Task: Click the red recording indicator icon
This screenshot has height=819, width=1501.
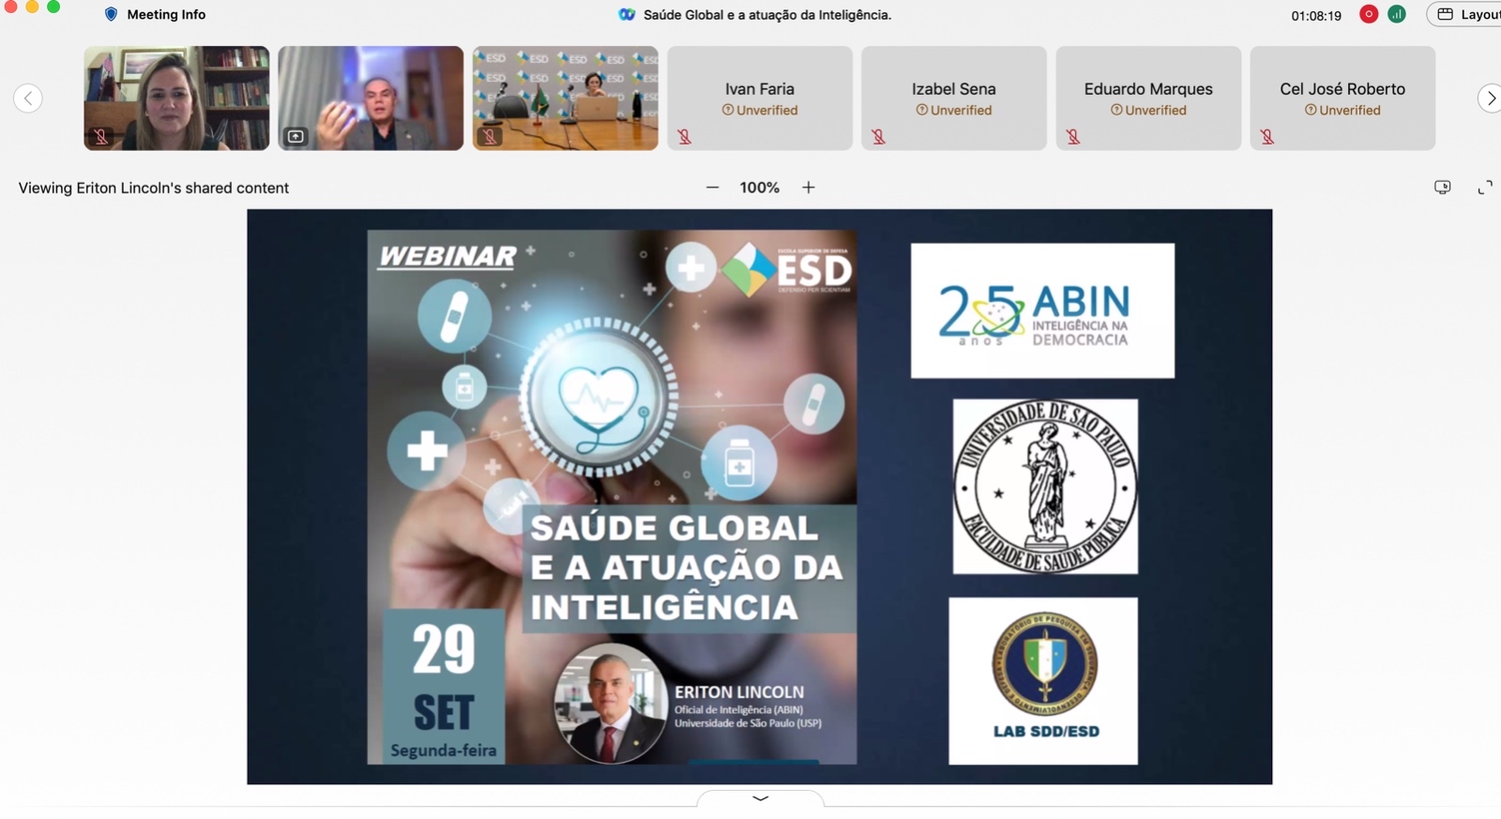Action: pyautogui.click(x=1369, y=14)
